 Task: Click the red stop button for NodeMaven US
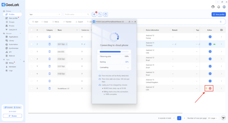click(x=210, y=88)
